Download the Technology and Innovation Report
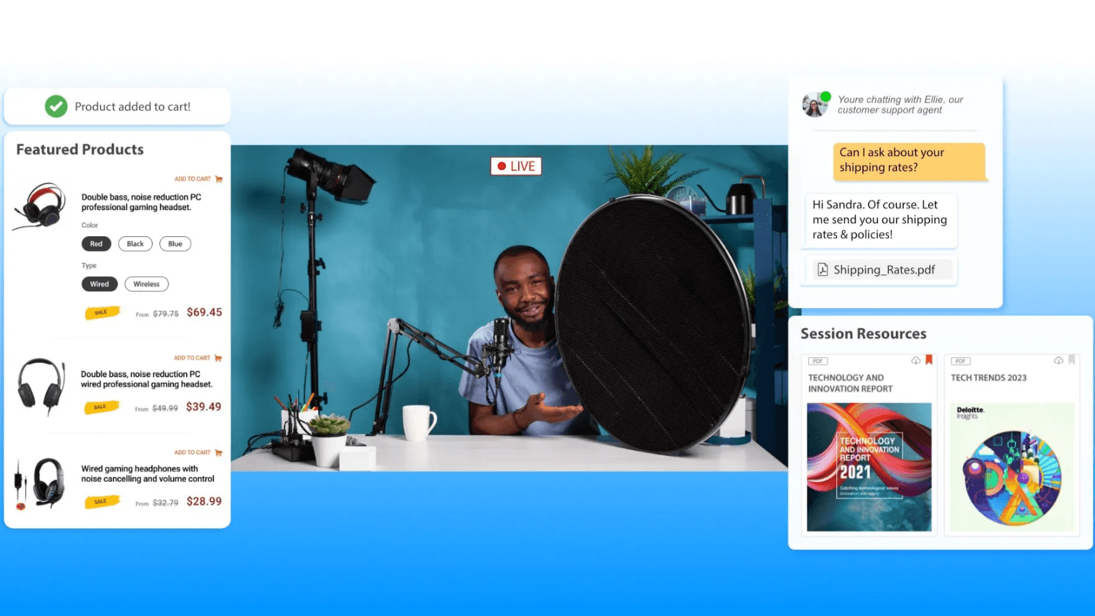The image size is (1095, 616). 916,361
